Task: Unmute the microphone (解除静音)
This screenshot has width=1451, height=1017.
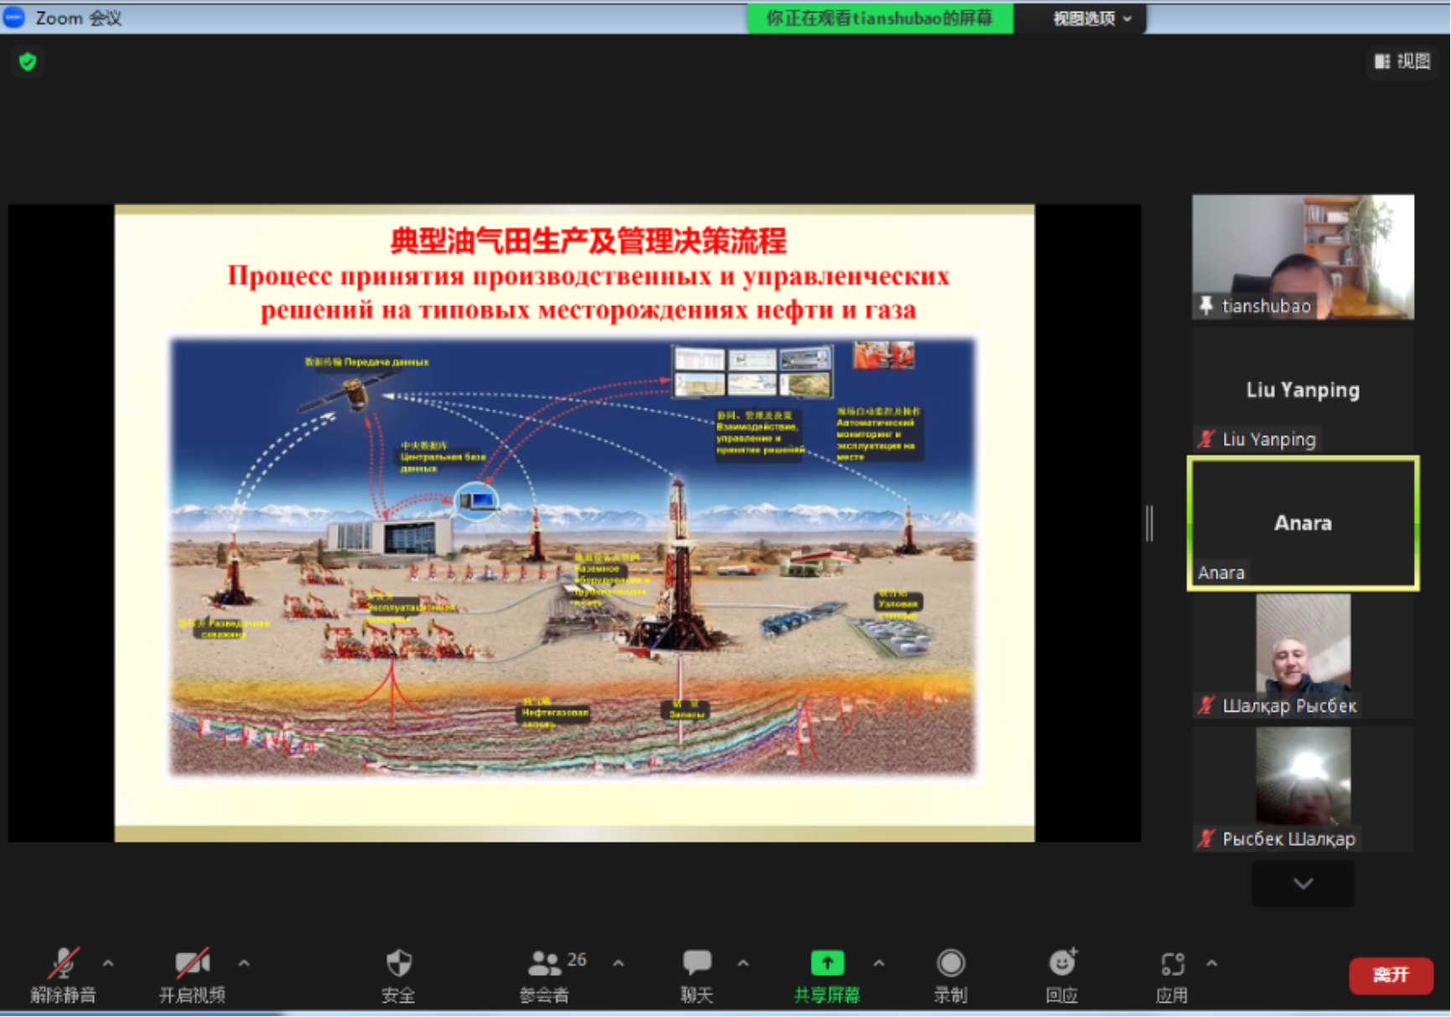Action: tap(63, 964)
